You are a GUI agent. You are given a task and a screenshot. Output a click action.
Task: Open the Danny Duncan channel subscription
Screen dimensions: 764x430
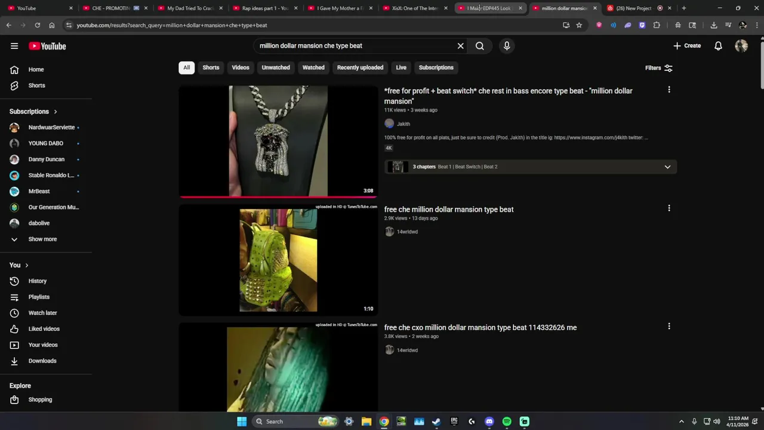[46, 159]
